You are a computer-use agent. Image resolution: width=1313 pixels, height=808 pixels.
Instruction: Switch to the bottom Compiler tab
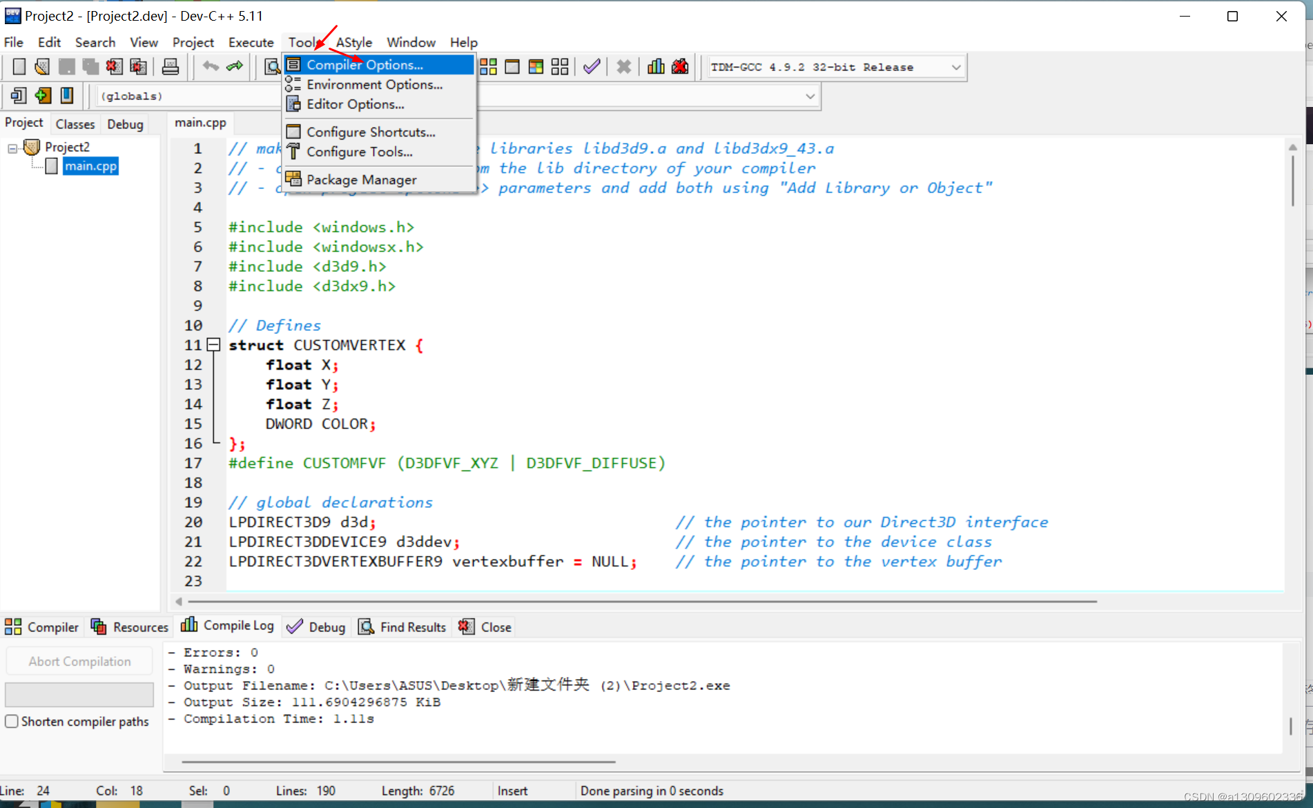(41, 627)
